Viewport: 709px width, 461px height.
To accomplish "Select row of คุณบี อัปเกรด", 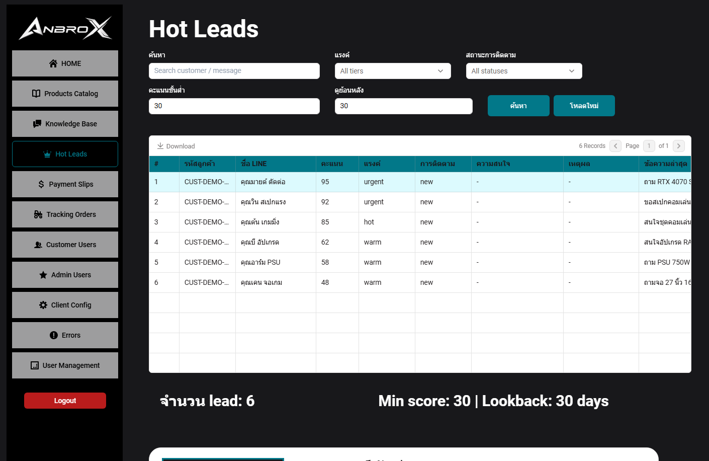I will [x=420, y=243].
